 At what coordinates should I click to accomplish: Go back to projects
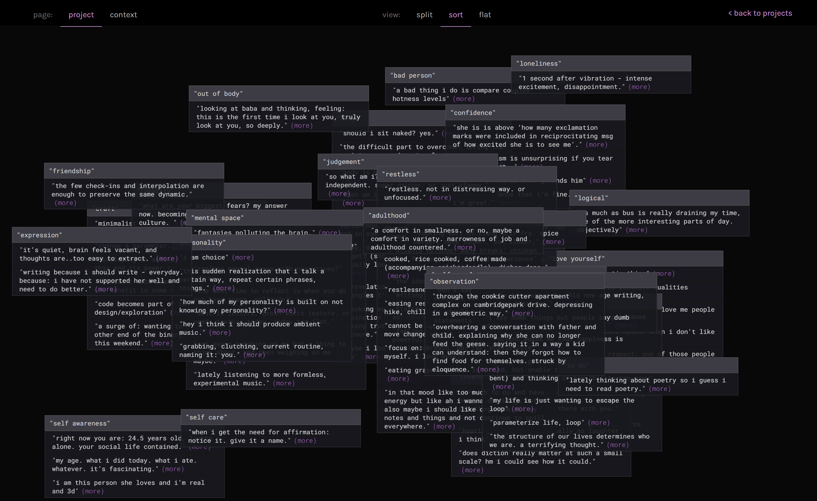(760, 13)
